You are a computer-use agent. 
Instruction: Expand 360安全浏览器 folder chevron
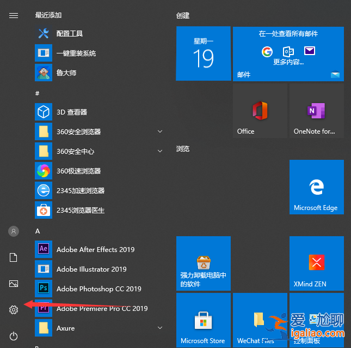pyautogui.click(x=160, y=131)
